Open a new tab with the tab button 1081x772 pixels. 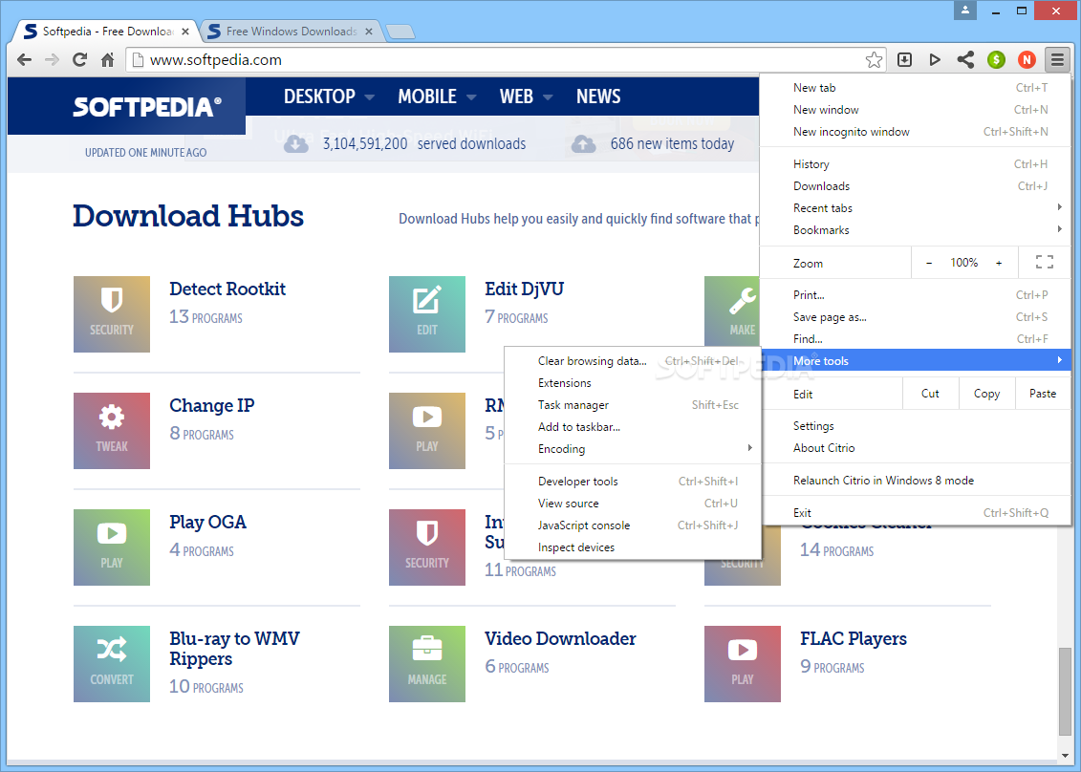pos(400,31)
